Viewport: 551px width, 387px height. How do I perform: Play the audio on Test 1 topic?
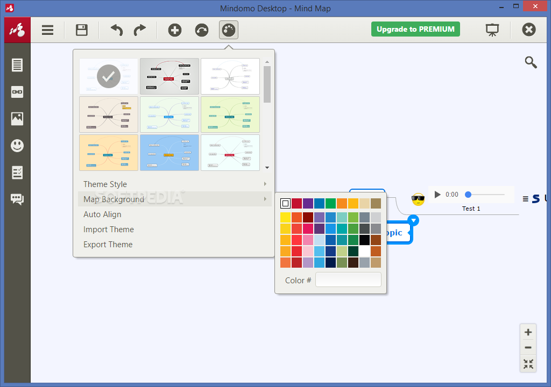coord(437,195)
